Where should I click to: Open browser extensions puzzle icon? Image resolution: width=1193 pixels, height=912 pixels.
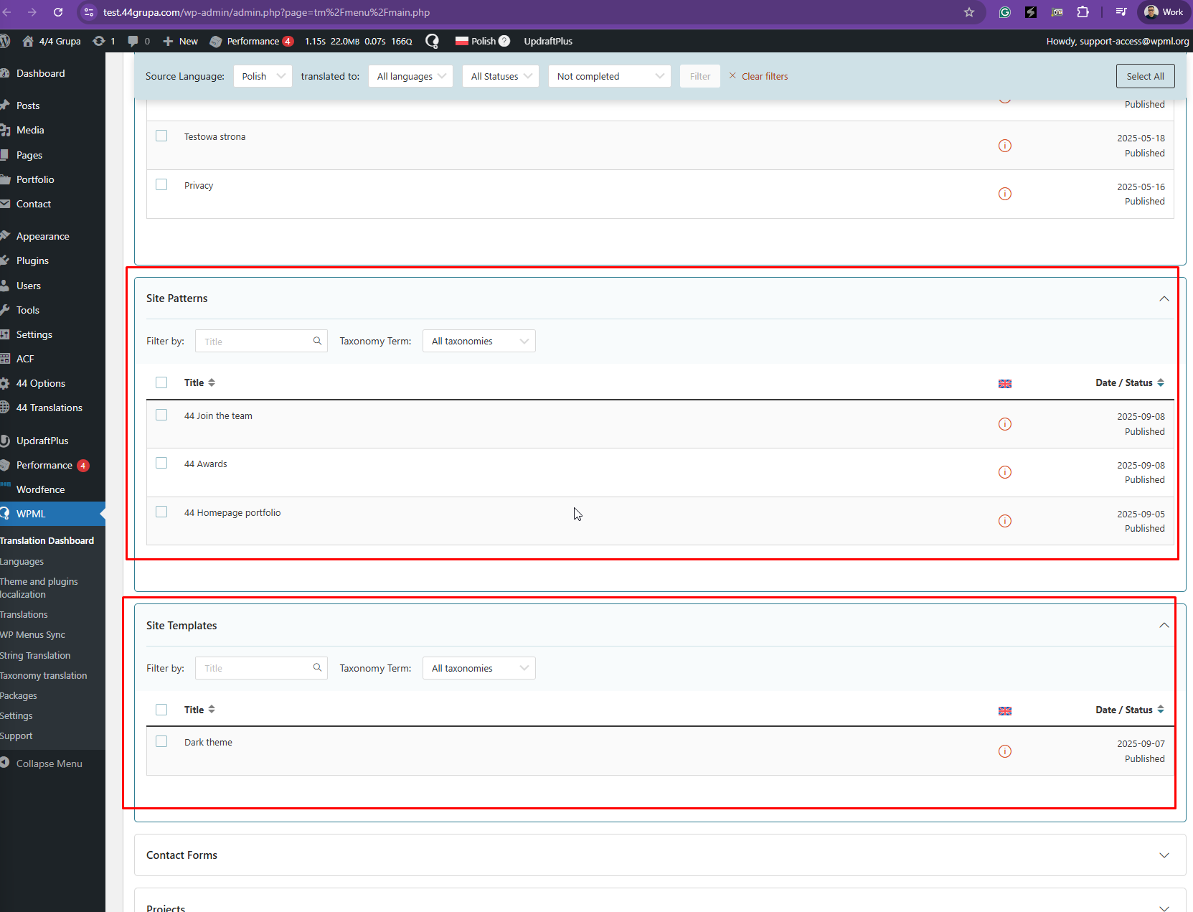coord(1083,12)
